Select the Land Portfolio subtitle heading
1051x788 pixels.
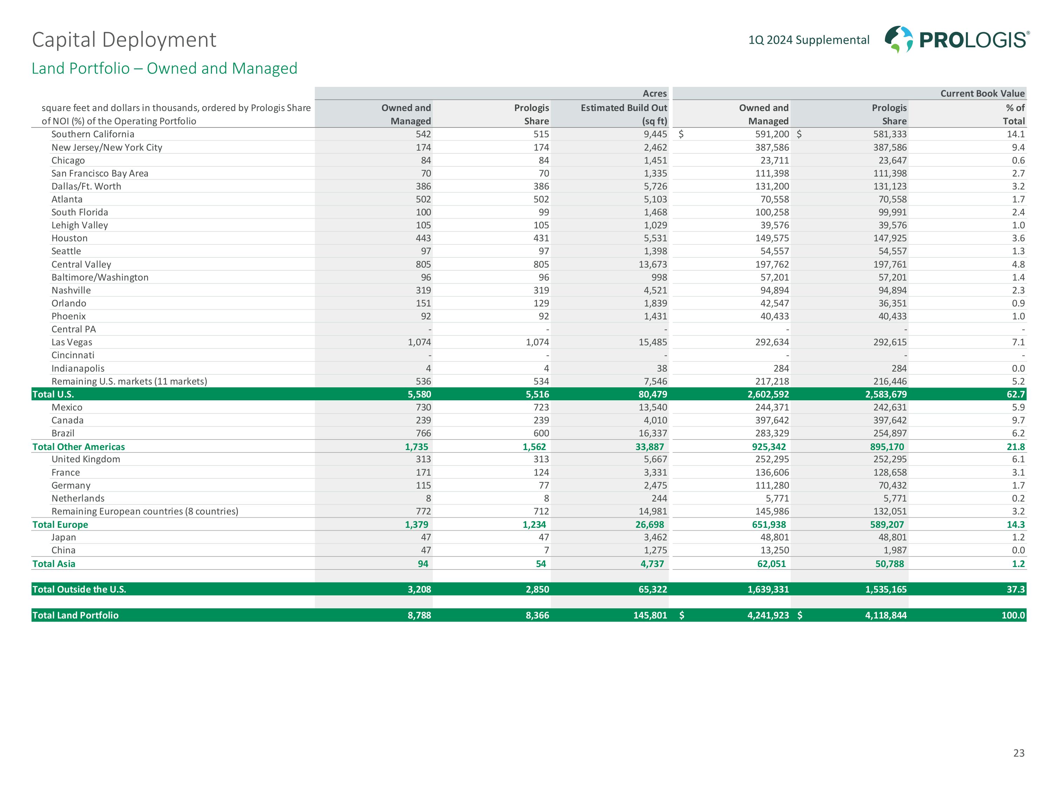164,68
